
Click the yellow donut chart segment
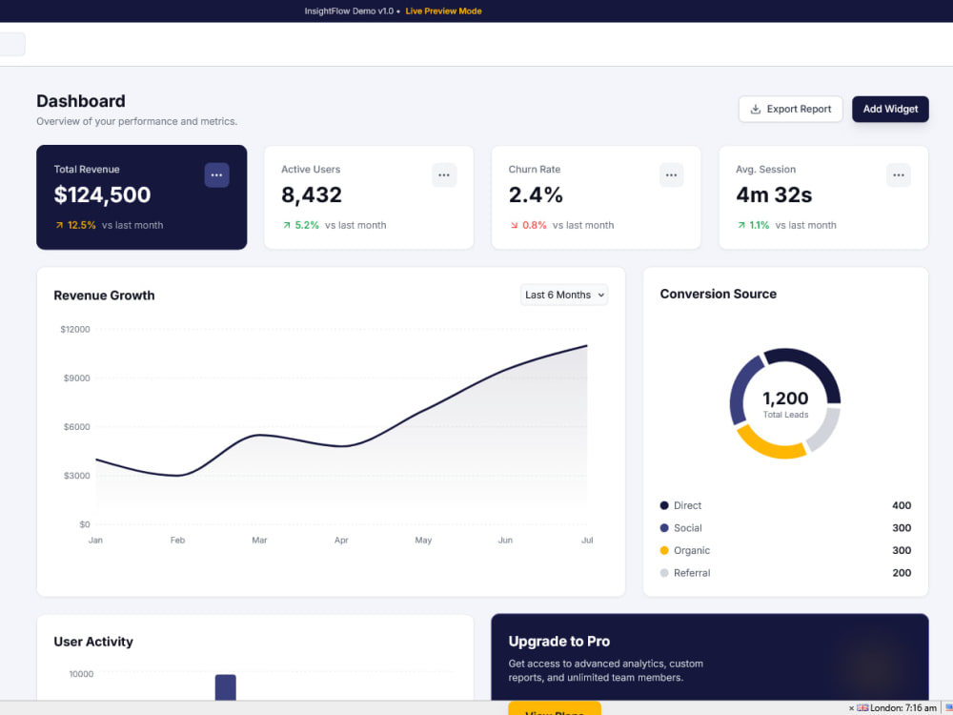click(x=769, y=445)
